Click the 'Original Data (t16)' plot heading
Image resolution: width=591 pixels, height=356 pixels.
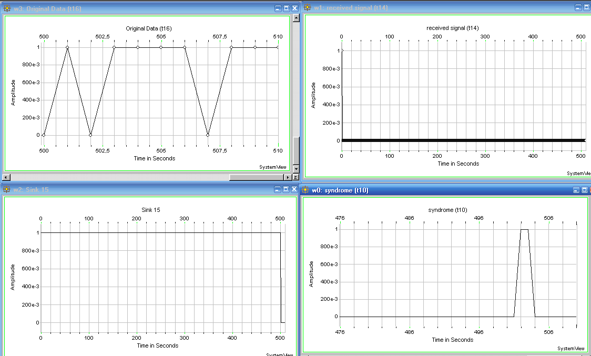click(x=149, y=28)
